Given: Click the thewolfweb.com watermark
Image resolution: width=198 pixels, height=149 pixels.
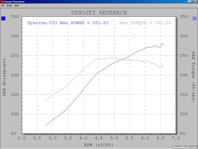Looking at the screenshot, I should [185, 147].
